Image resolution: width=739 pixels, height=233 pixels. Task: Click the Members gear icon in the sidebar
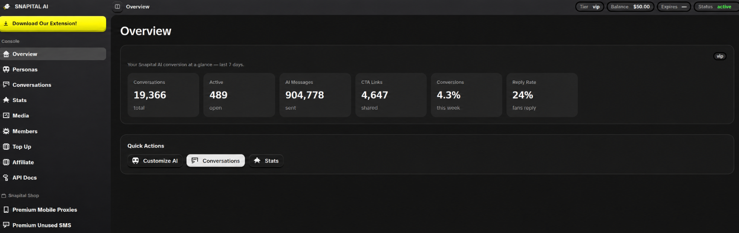click(x=6, y=131)
